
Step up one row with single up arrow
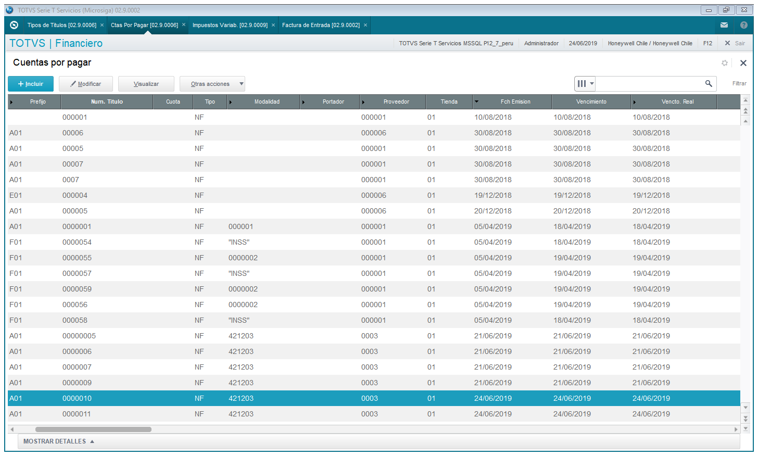coord(746,121)
